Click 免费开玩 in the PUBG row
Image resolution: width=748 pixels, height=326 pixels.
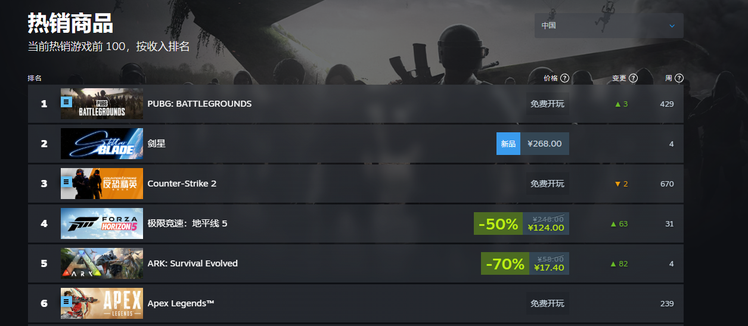pyautogui.click(x=547, y=104)
